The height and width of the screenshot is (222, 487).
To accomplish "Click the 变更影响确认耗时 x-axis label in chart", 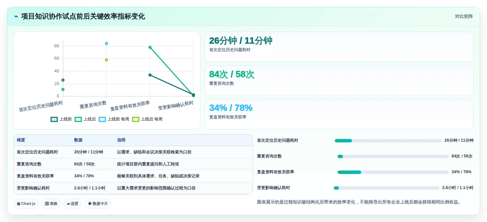I will click(x=176, y=105).
